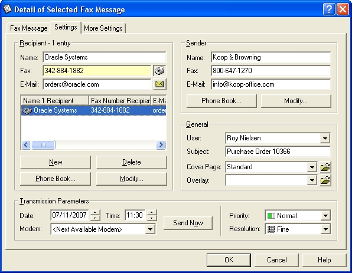Click the yellow envelope icon next to recipient e-mail

click(x=159, y=84)
